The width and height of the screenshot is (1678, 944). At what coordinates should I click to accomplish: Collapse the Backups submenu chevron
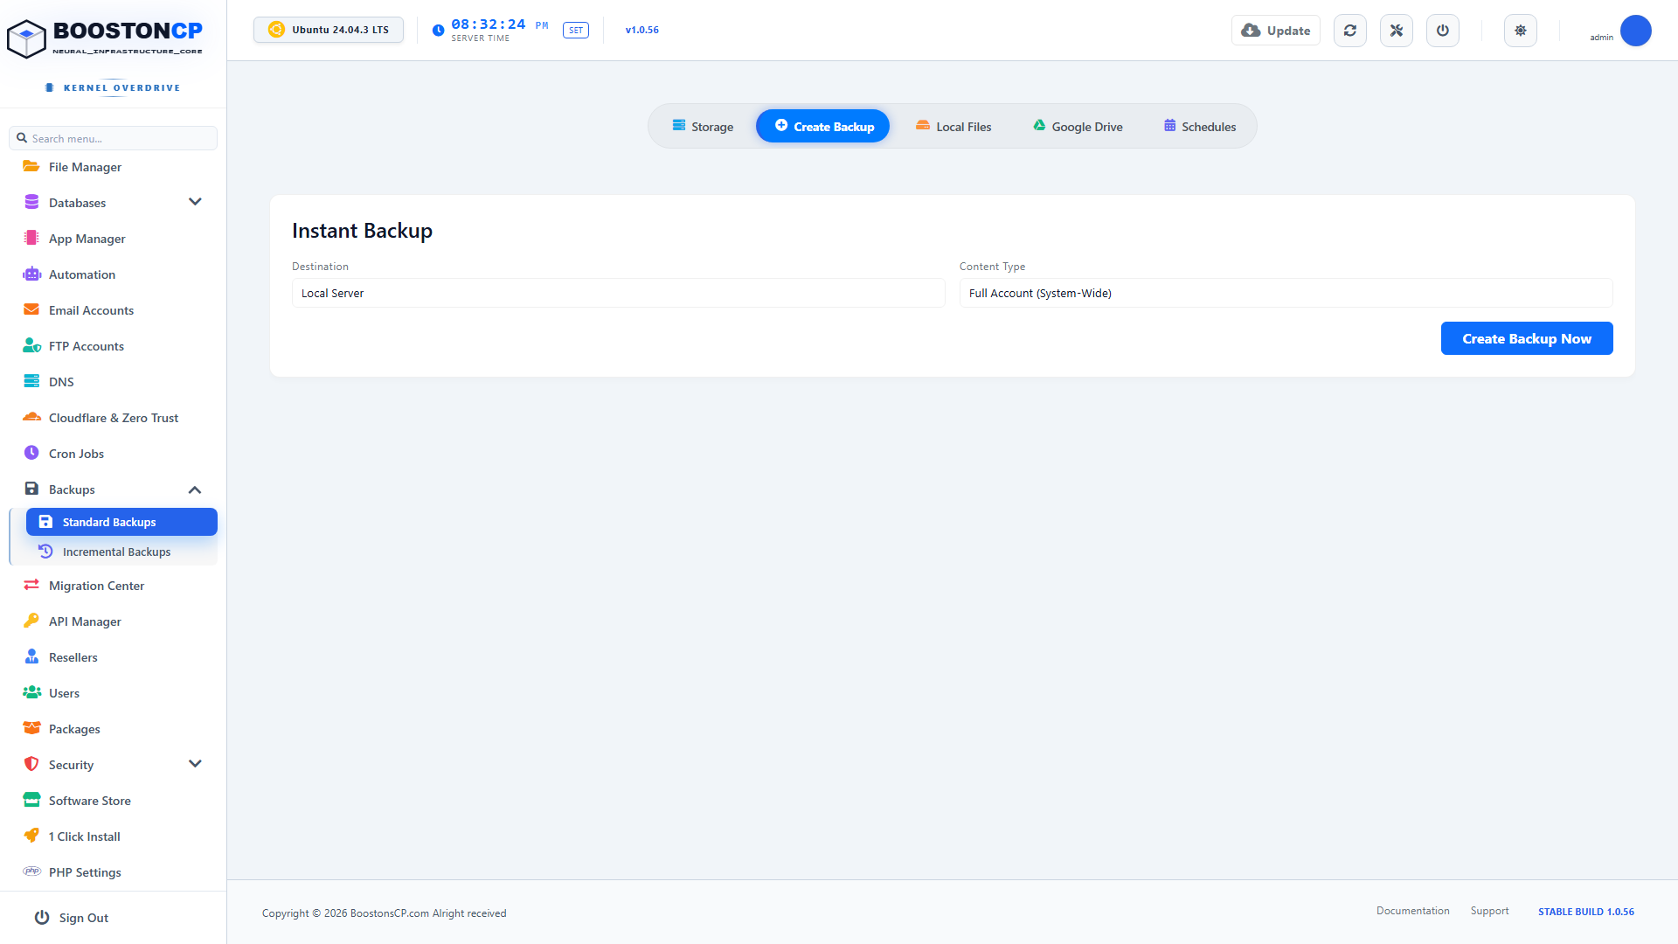(195, 489)
